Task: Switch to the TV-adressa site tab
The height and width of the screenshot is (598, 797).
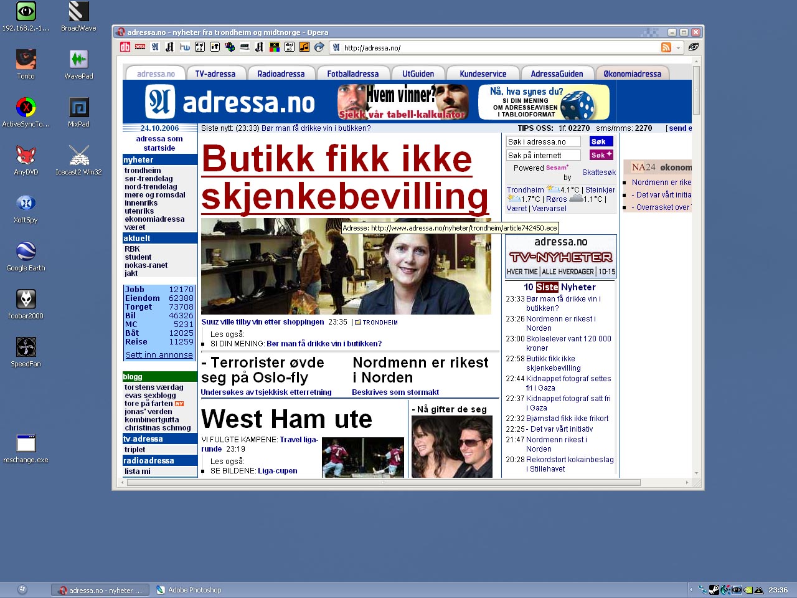Action: tap(215, 74)
